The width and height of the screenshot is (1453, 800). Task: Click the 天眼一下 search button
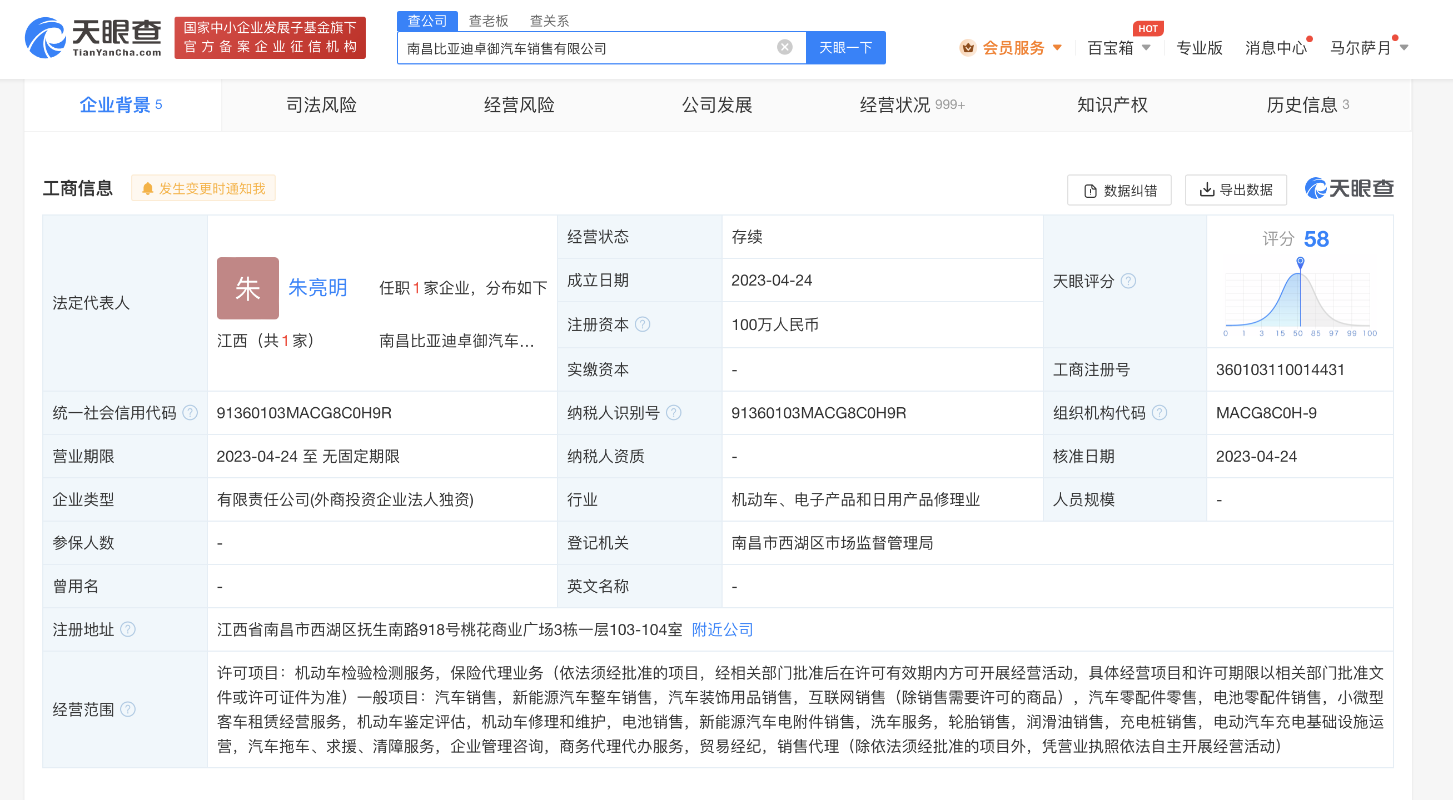(845, 48)
